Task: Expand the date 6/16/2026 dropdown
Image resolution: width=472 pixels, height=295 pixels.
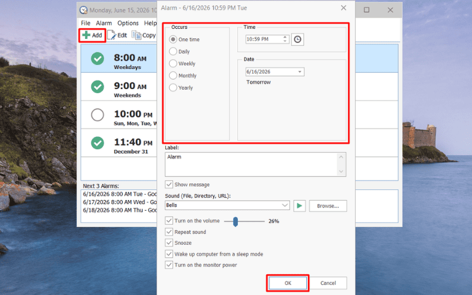Action: [300, 71]
